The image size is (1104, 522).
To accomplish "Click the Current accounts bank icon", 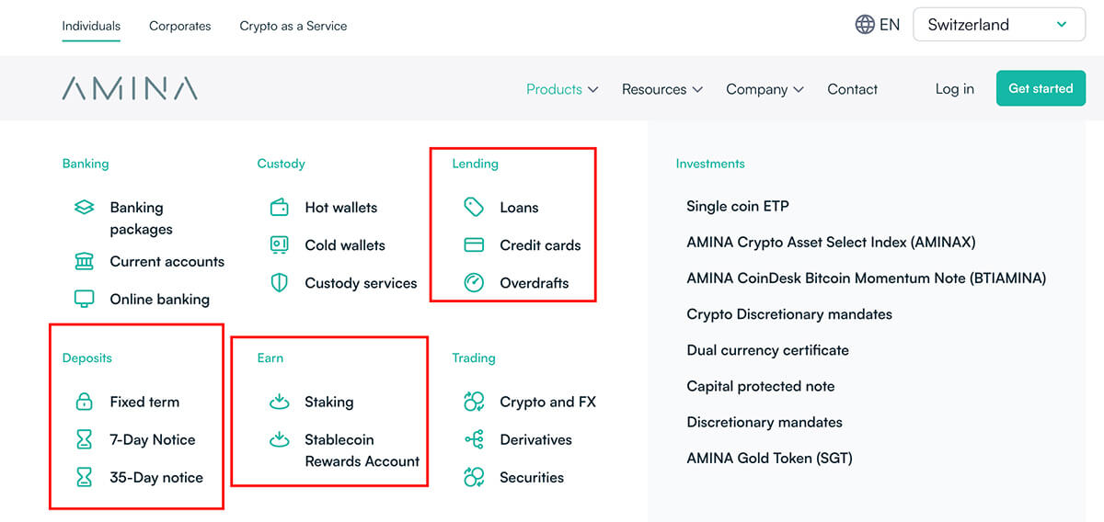I will (84, 262).
